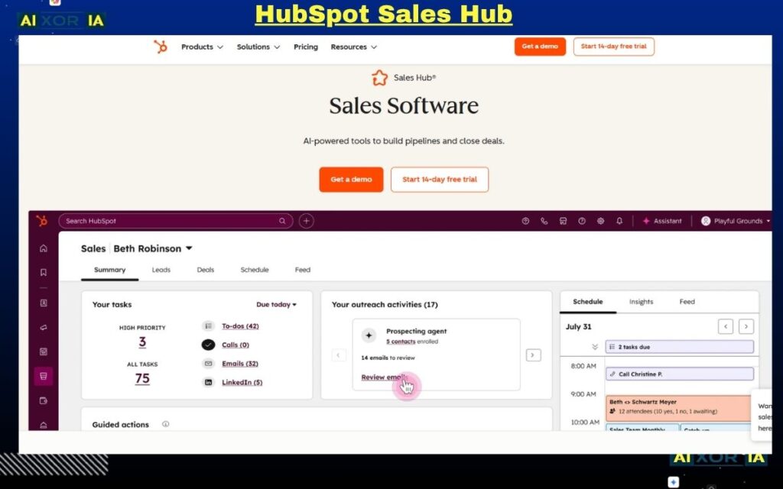Open the Schedule tab next to Deals
Screen dimensions: 783x489
pyautogui.click(x=255, y=270)
